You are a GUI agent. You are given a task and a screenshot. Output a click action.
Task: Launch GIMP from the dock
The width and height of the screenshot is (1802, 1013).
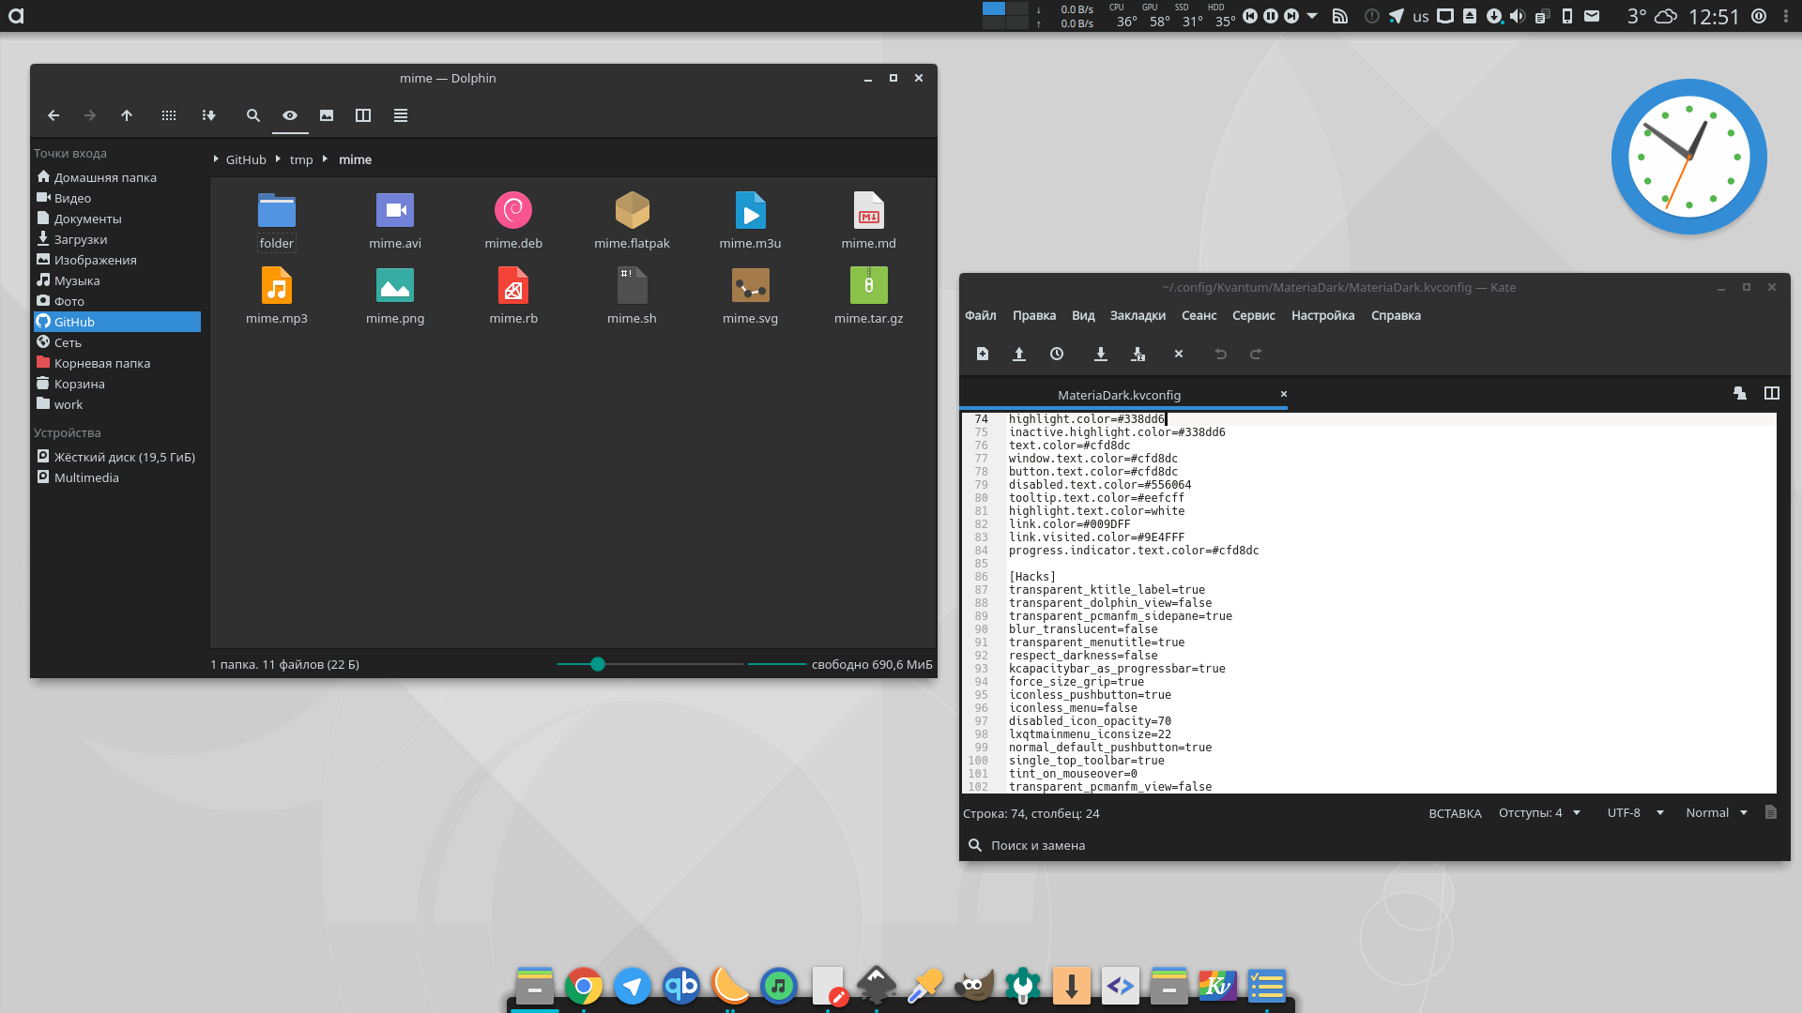[974, 986]
